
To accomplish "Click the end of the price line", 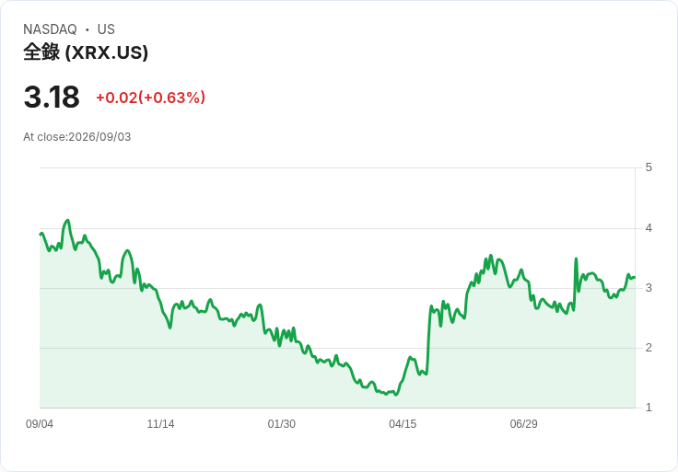I will (x=635, y=277).
